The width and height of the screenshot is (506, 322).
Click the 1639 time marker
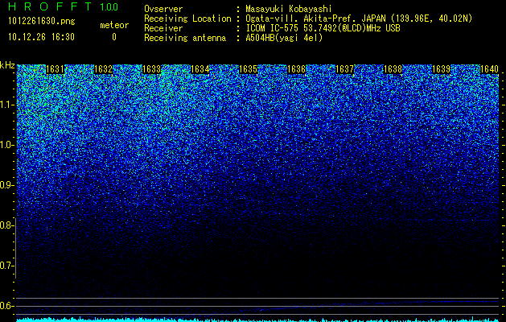(441, 69)
